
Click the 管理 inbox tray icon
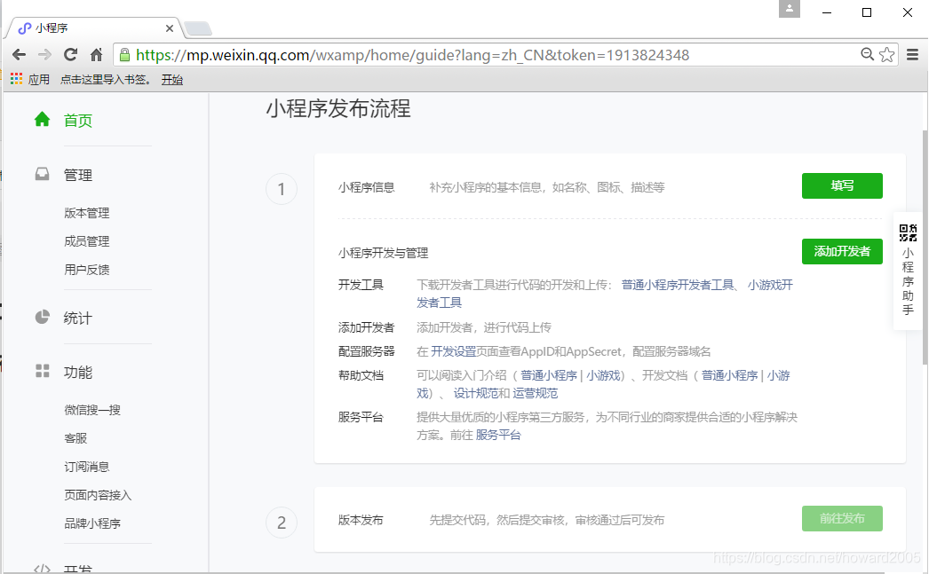pyautogui.click(x=42, y=174)
